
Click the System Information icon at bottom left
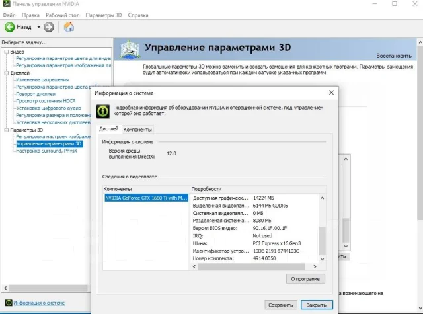(x=9, y=303)
